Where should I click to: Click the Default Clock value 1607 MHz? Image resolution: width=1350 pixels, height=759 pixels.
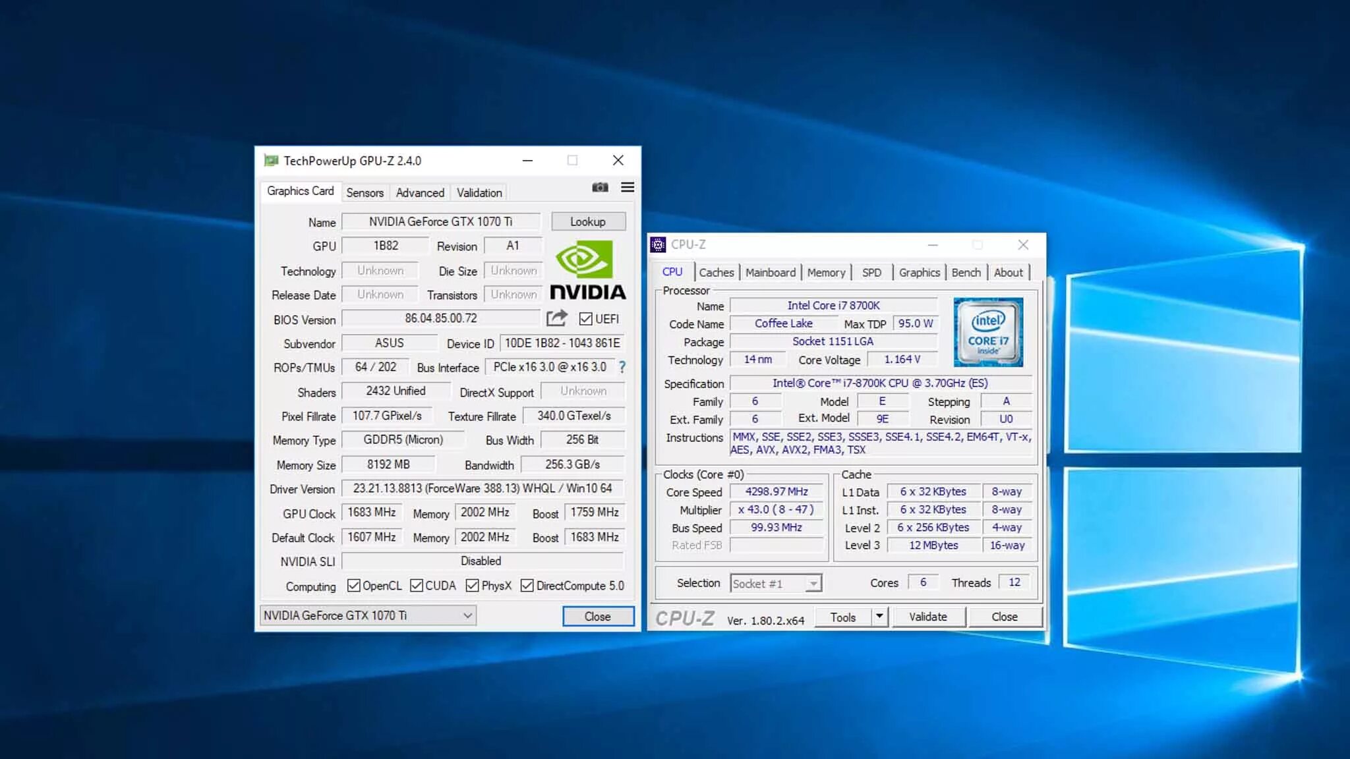coord(372,537)
